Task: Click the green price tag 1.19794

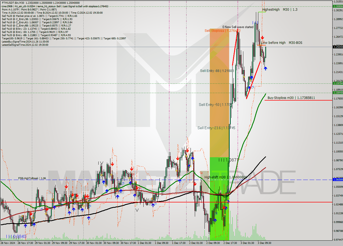Action: 338,83
